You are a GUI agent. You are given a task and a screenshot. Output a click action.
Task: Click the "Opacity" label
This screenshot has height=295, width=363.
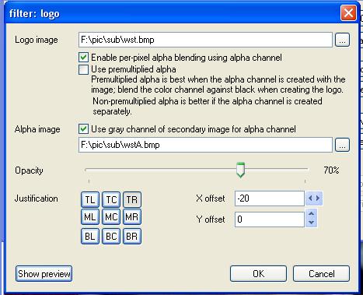point(29,170)
